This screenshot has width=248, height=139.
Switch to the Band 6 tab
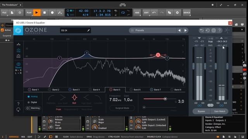135,90
